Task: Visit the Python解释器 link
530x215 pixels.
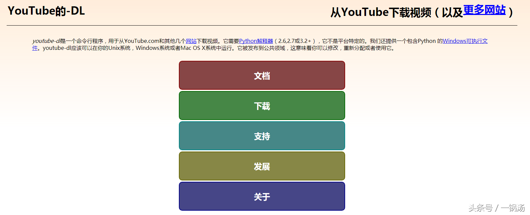Action: (256, 41)
